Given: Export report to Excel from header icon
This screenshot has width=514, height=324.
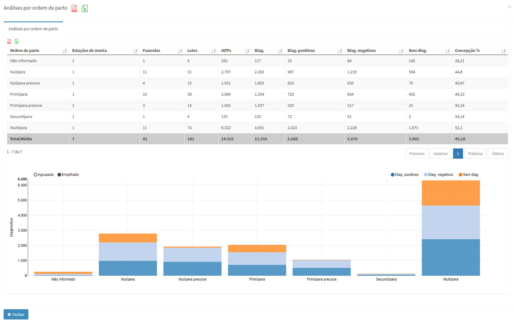Looking at the screenshot, I should pyautogui.click(x=85, y=8).
